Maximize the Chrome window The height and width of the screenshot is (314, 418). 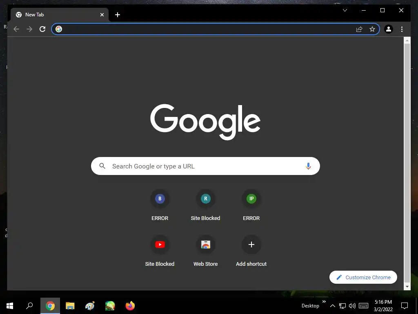pos(382,10)
